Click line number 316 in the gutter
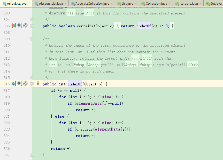 pyautogui.click(x=7, y=84)
